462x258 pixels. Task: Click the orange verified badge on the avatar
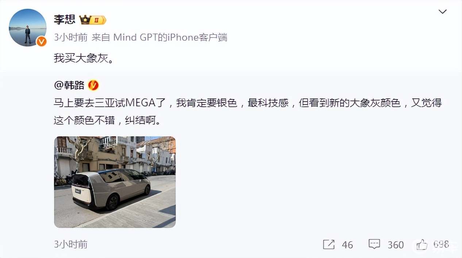click(x=42, y=42)
